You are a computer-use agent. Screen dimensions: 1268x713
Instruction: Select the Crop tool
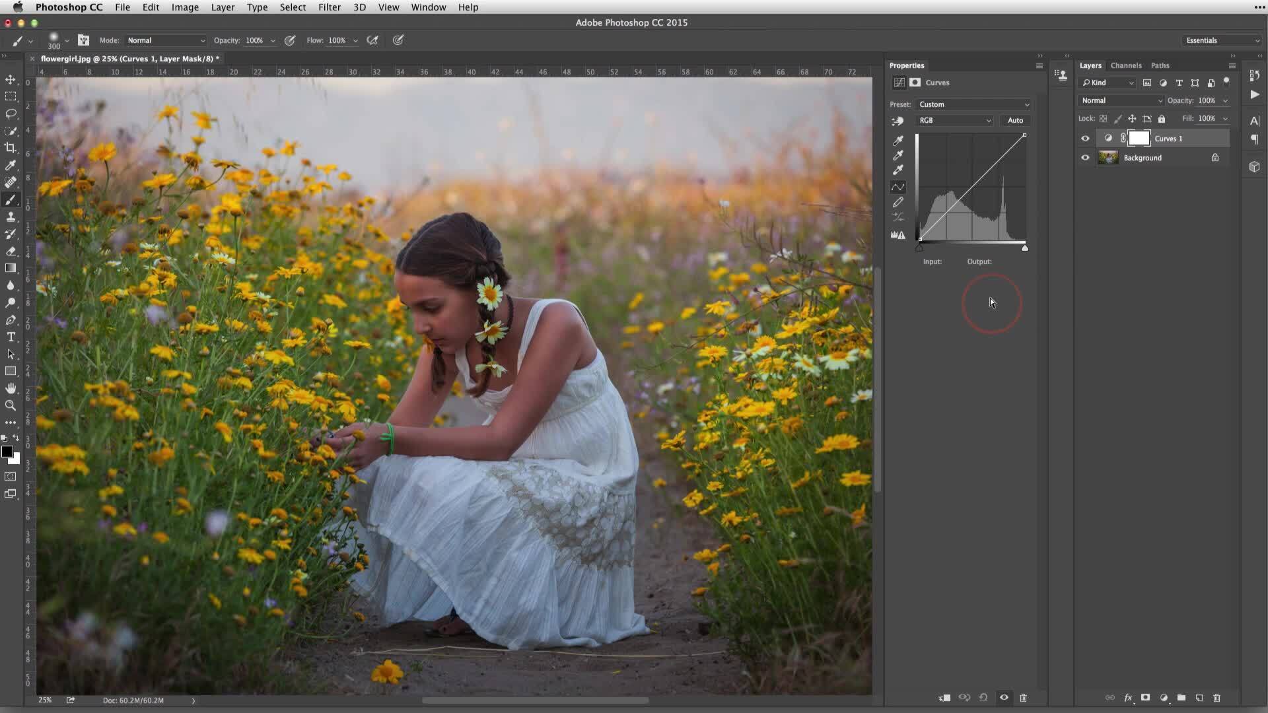point(11,148)
